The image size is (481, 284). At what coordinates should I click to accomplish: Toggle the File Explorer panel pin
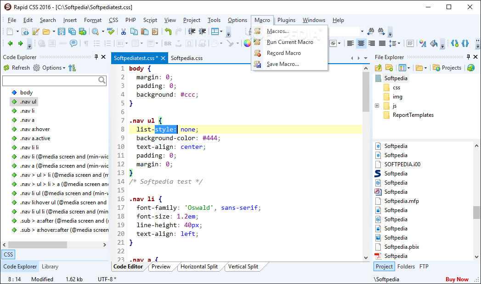tap(468, 57)
